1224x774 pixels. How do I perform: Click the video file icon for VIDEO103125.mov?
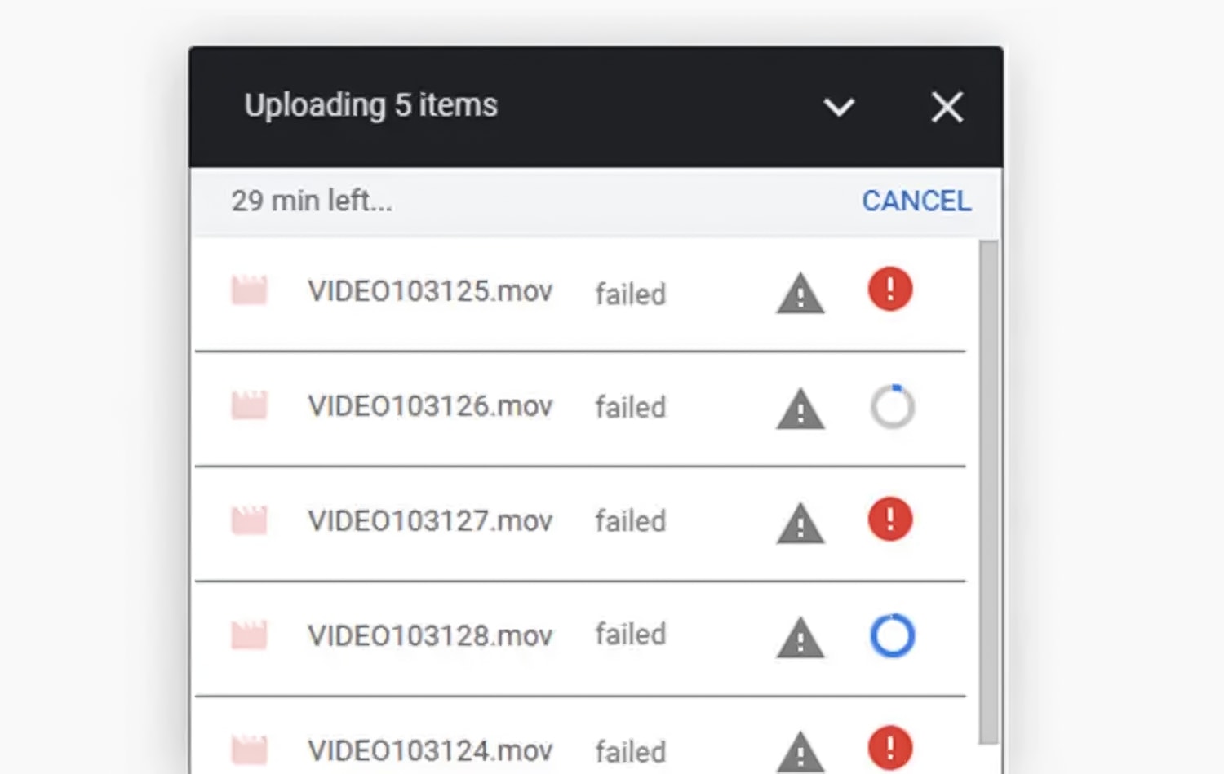point(250,290)
